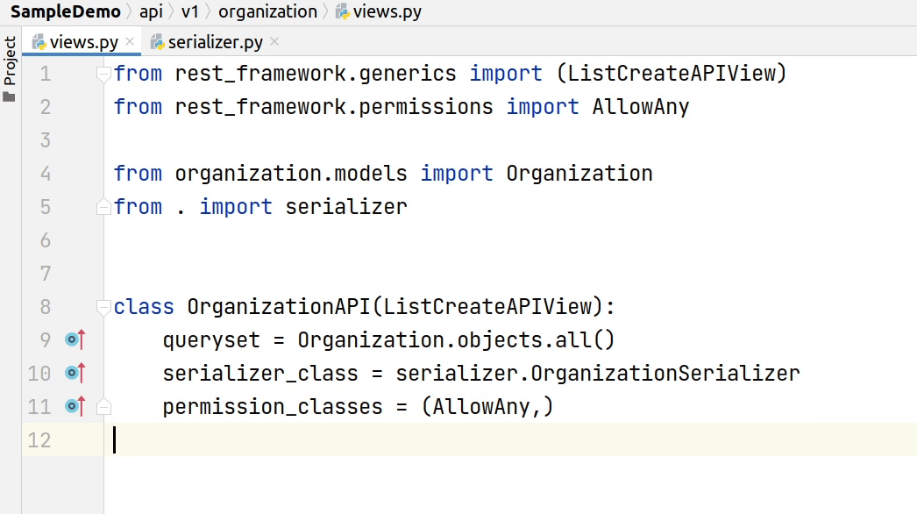The height and width of the screenshot is (514, 917).
Task: Click v1 in the breadcrumb path
Action: pyautogui.click(x=190, y=11)
